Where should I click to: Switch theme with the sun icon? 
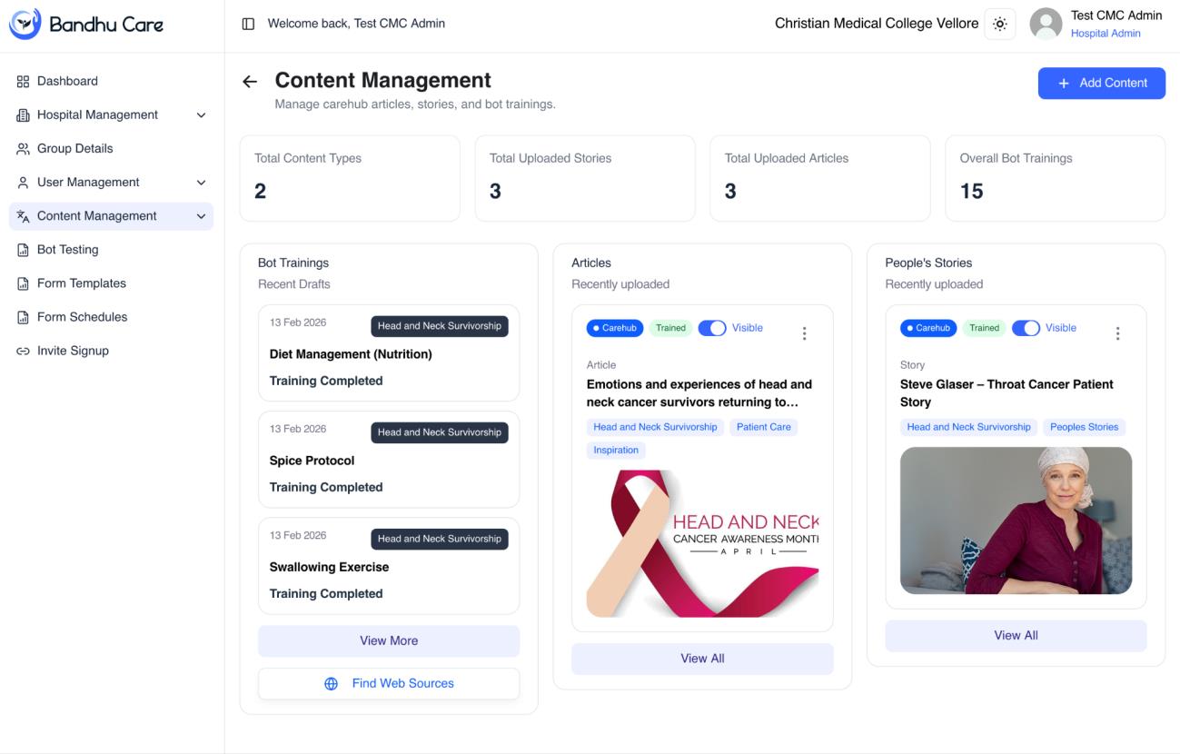click(x=1000, y=25)
